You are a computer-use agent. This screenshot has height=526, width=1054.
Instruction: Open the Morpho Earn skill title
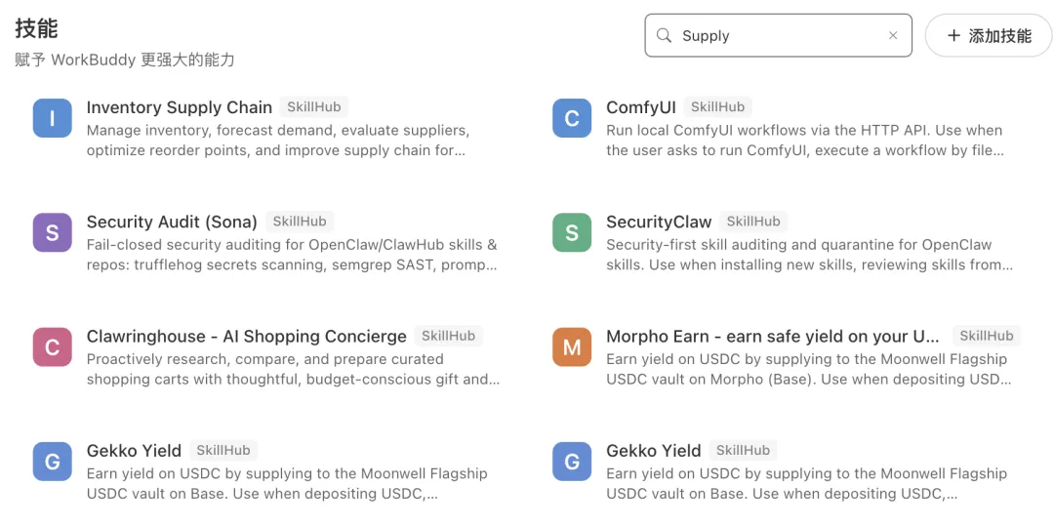[x=772, y=337]
